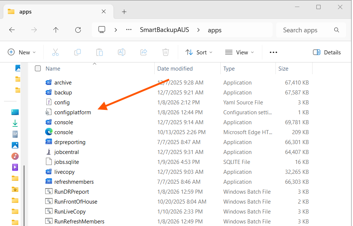Toggle the select-all checkbox beside Name
Screen dimensions: 353x226
click(x=38, y=68)
